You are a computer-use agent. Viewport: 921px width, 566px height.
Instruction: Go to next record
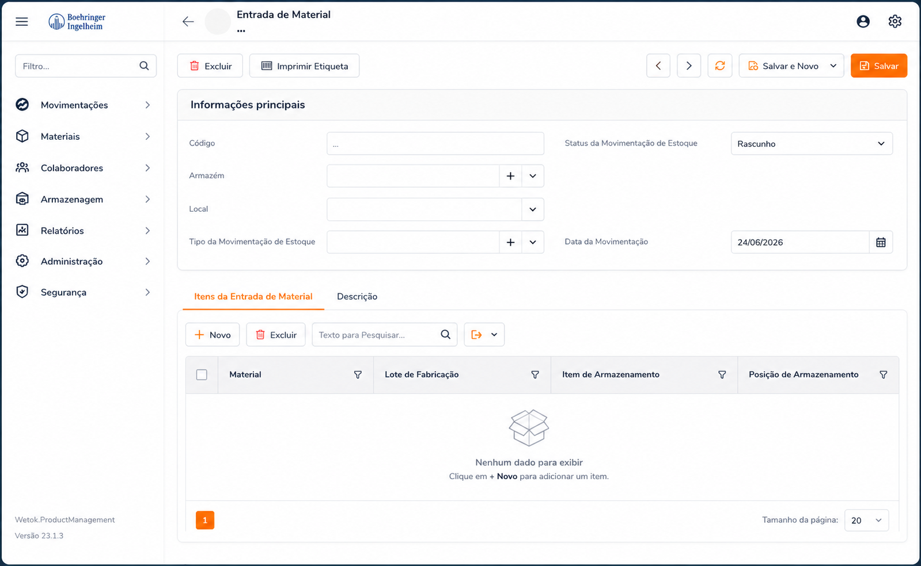click(x=689, y=66)
